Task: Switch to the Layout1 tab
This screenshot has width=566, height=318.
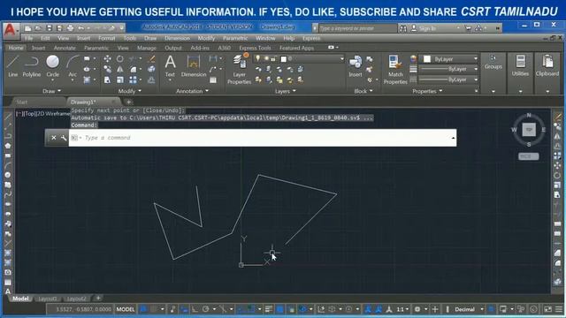Action: pyautogui.click(x=47, y=299)
